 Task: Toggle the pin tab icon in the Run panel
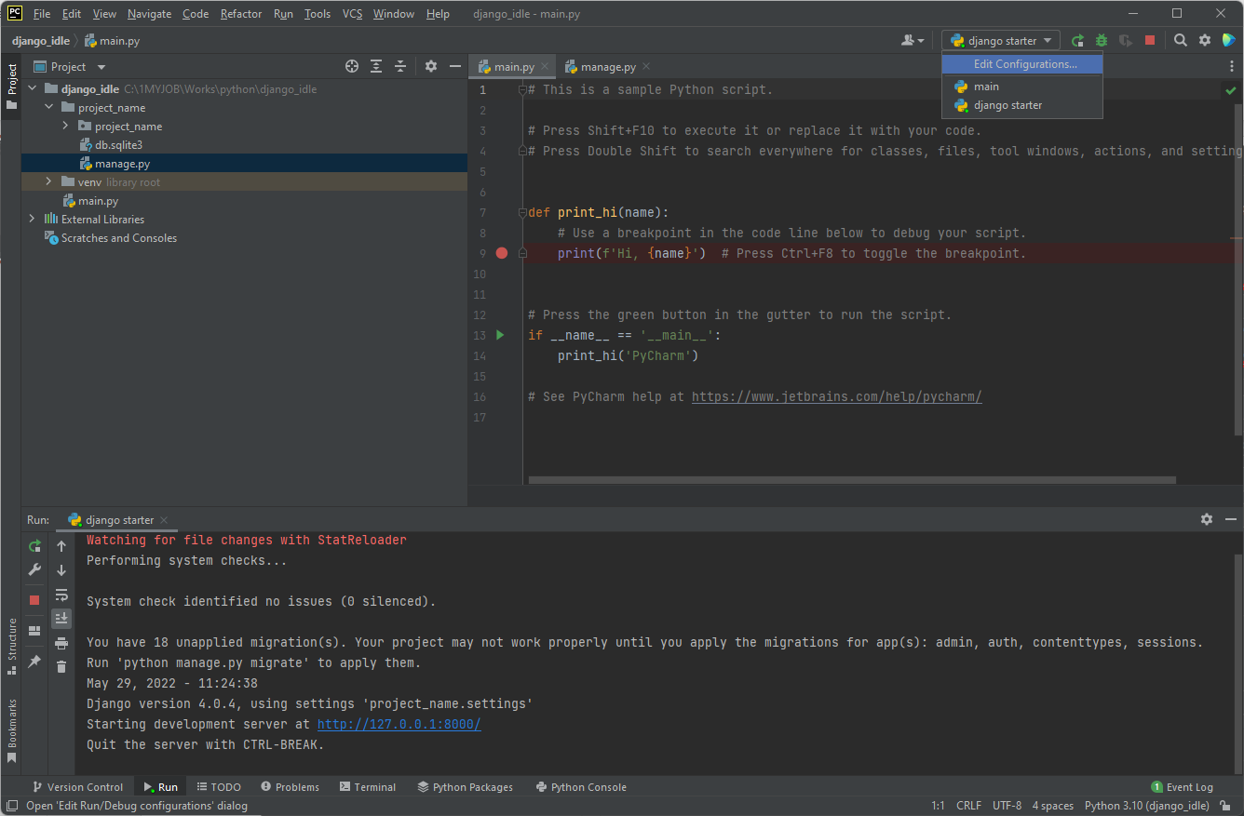pyautogui.click(x=34, y=662)
